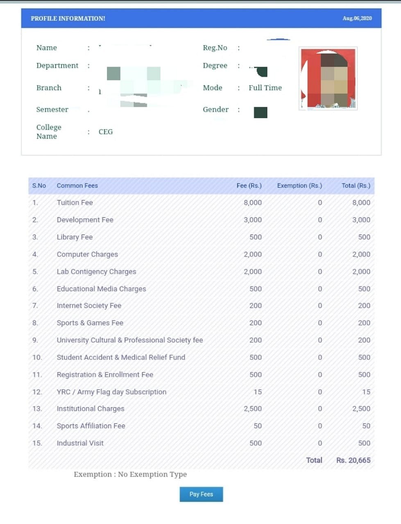Select the Common Fees column header
The width and height of the screenshot is (401, 524).
click(77, 185)
